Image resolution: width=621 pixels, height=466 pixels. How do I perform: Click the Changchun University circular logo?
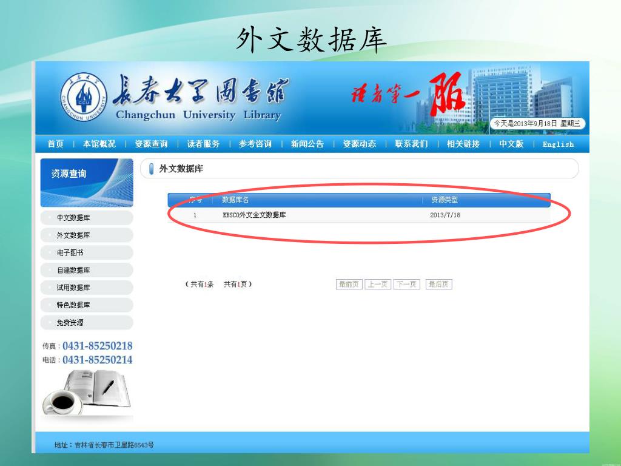pos(84,97)
